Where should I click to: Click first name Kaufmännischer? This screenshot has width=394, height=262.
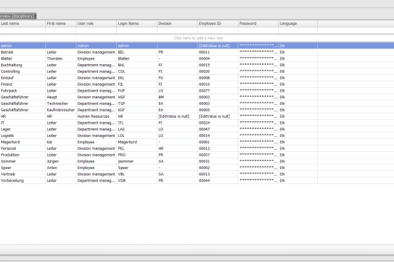61,110
